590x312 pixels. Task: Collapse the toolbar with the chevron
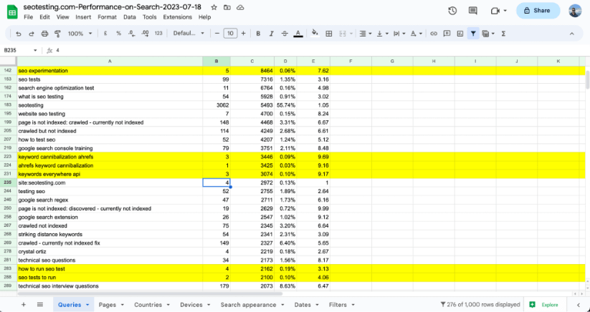[571, 34]
